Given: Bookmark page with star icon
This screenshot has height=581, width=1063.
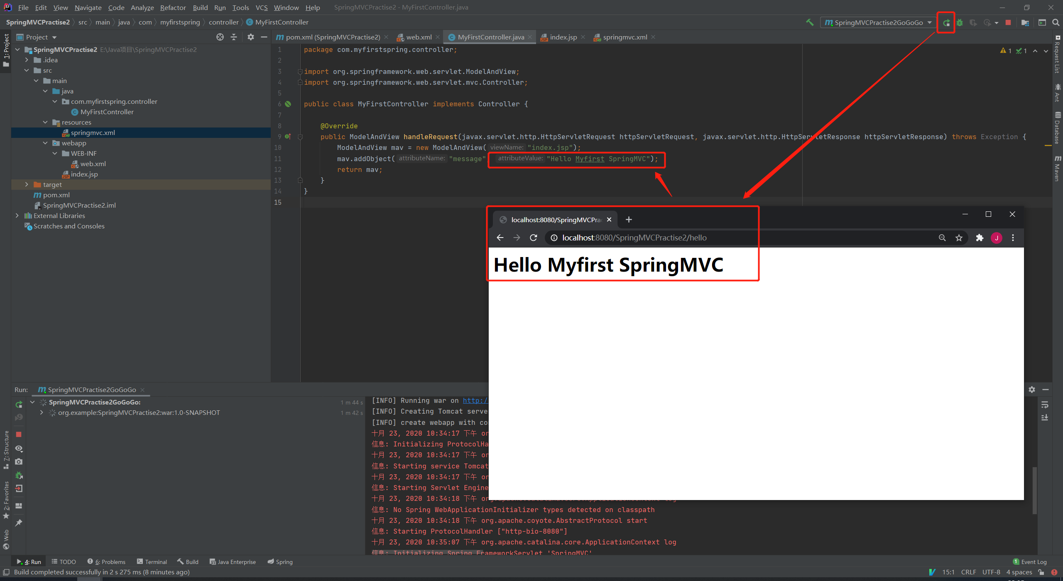Looking at the screenshot, I should point(959,238).
